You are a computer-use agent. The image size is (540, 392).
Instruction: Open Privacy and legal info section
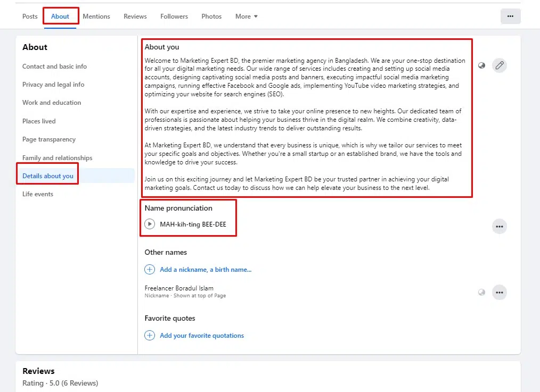coord(53,85)
